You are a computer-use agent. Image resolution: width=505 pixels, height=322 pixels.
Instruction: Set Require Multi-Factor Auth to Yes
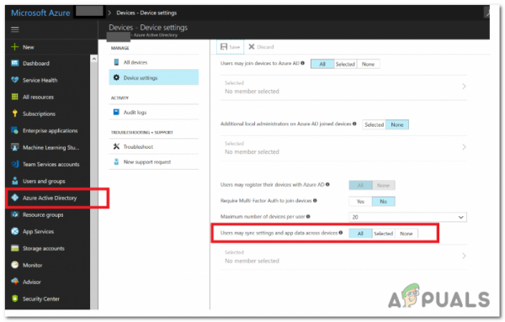(x=360, y=202)
